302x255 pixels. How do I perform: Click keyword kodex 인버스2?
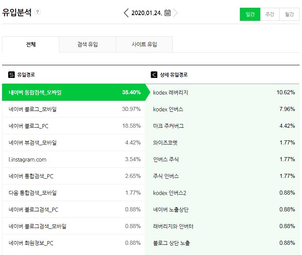click(170, 193)
